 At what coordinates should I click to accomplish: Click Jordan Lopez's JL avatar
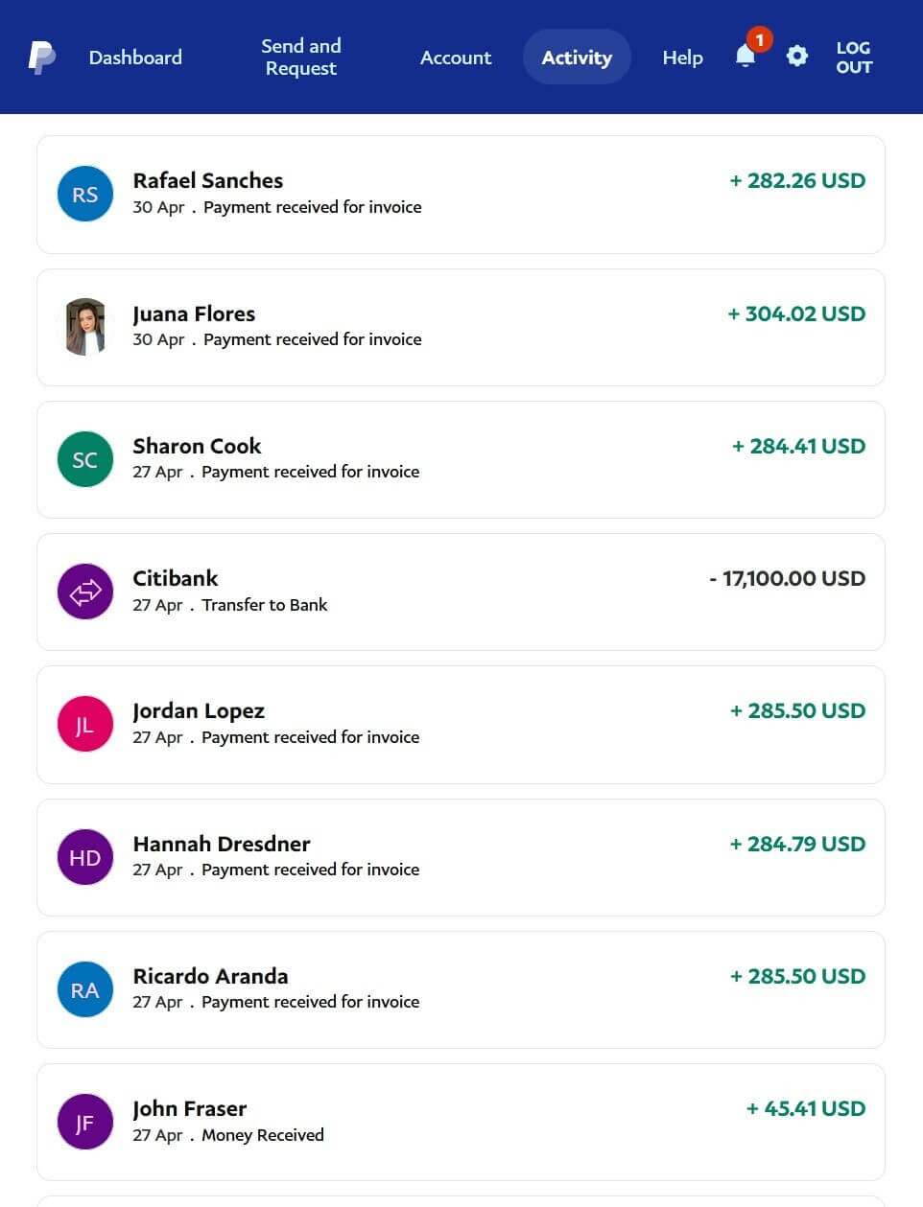(x=85, y=724)
